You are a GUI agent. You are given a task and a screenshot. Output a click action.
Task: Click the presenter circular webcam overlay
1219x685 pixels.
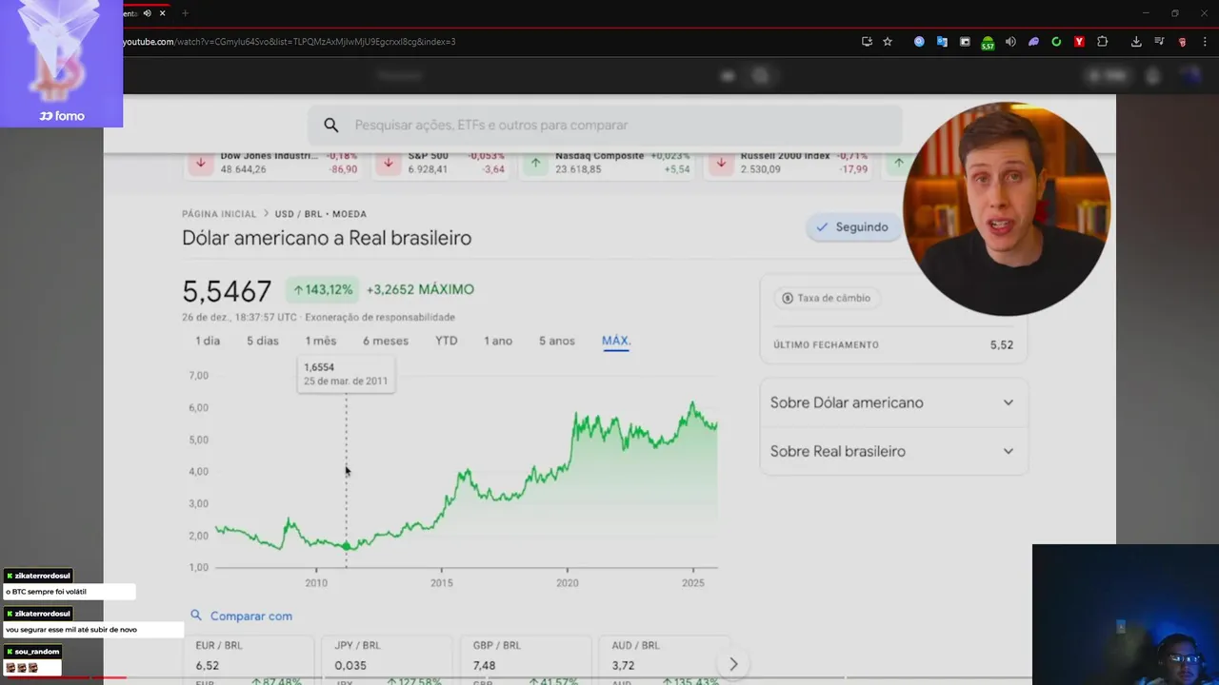[x=1006, y=209]
